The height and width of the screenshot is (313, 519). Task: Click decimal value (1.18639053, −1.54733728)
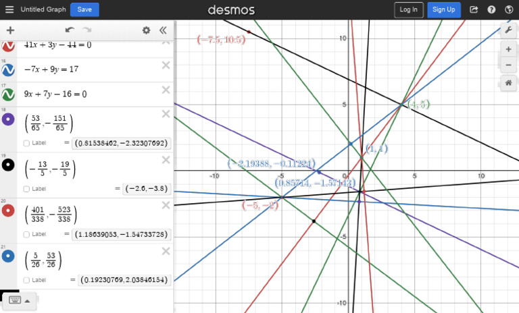(121, 234)
